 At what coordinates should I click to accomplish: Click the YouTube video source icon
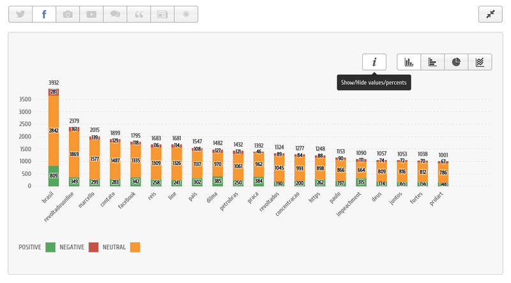click(x=91, y=14)
